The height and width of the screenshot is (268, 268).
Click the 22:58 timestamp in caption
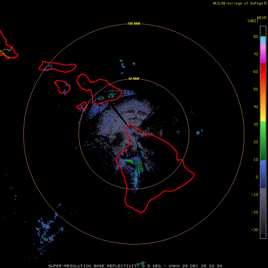(216, 266)
